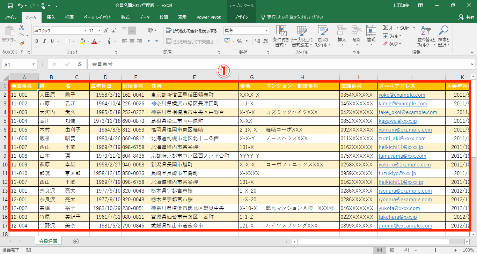The image size is (477, 254).
Task: Switch to Page Layout view in status bar
Action: 392,250
